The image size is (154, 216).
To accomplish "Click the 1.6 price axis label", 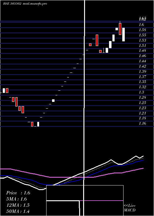I will [x=141, y=25].
